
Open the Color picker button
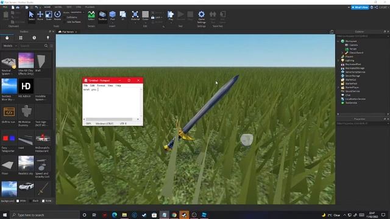pos(146,15)
